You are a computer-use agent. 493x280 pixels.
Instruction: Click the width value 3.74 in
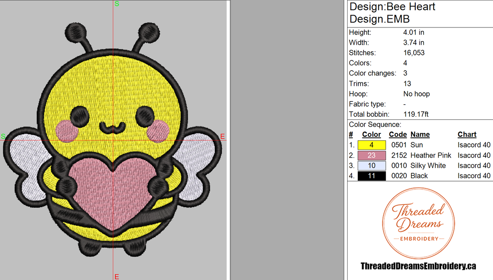coord(414,42)
